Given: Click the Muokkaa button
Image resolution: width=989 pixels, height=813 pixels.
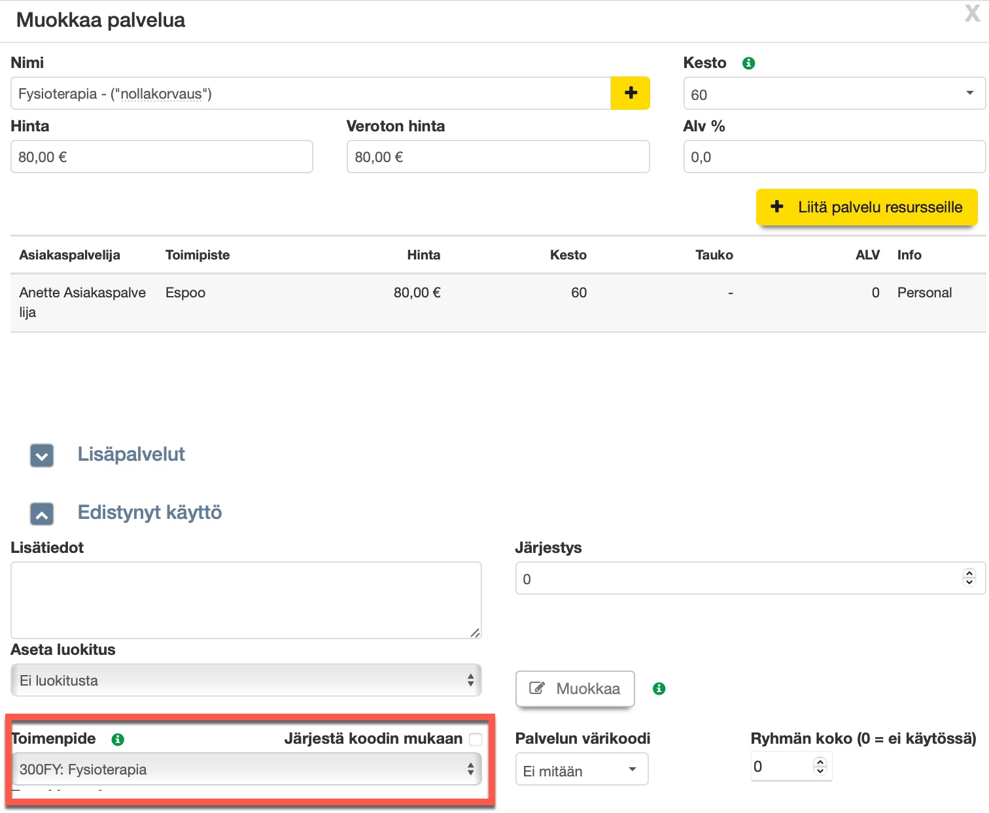Looking at the screenshot, I should click(x=575, y=688).
